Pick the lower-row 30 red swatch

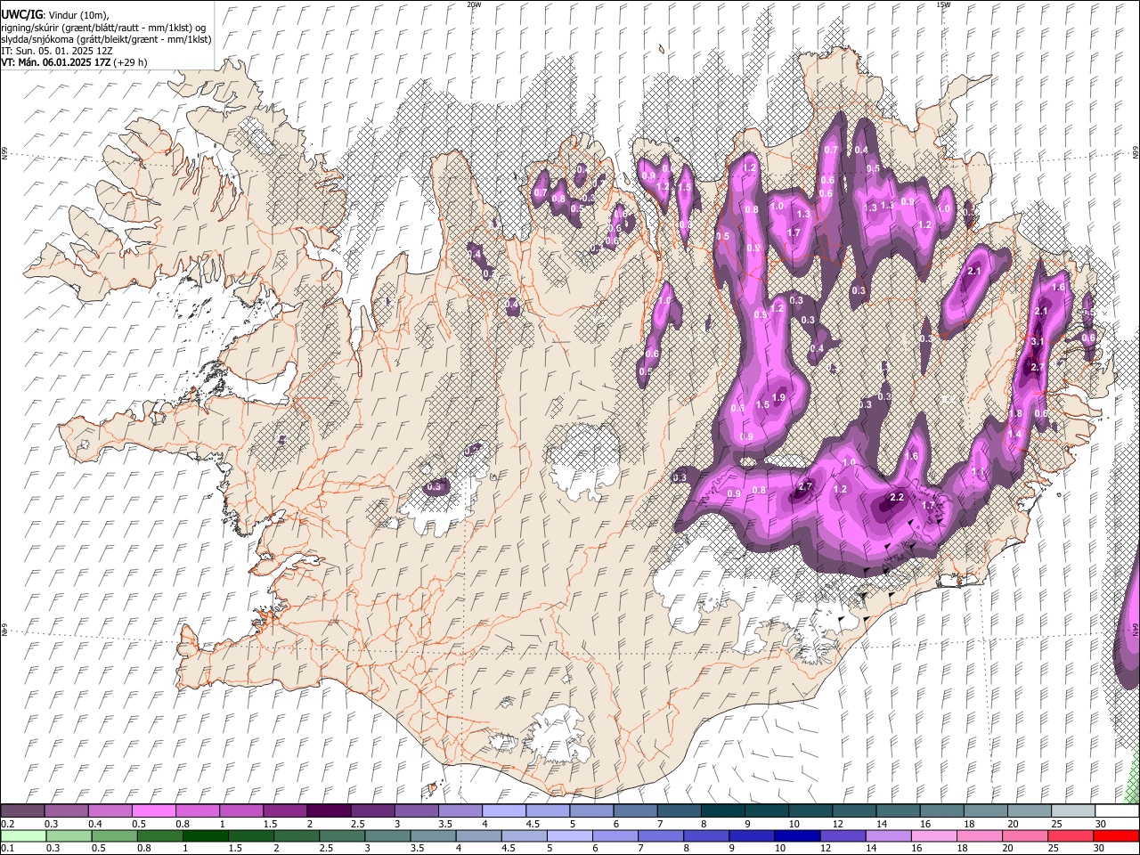[x=1115, y=835]
